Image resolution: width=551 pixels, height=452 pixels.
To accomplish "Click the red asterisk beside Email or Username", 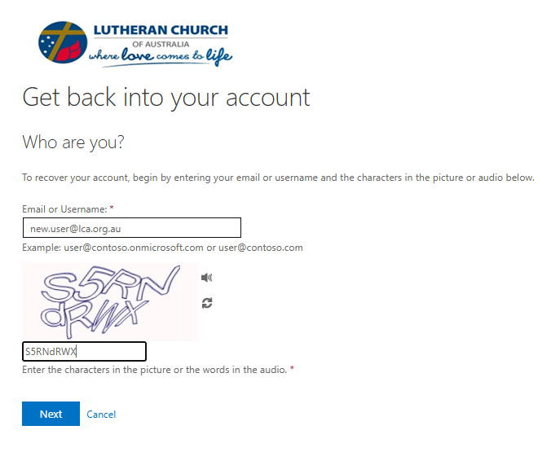I will coord(112,208).
